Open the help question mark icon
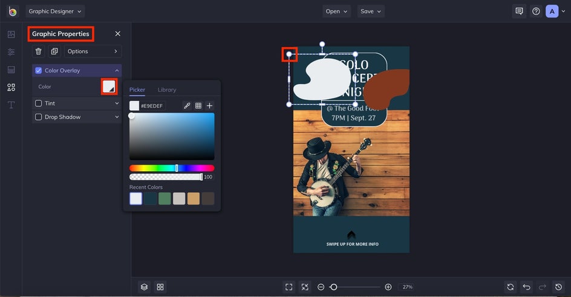 pos(536,11)
